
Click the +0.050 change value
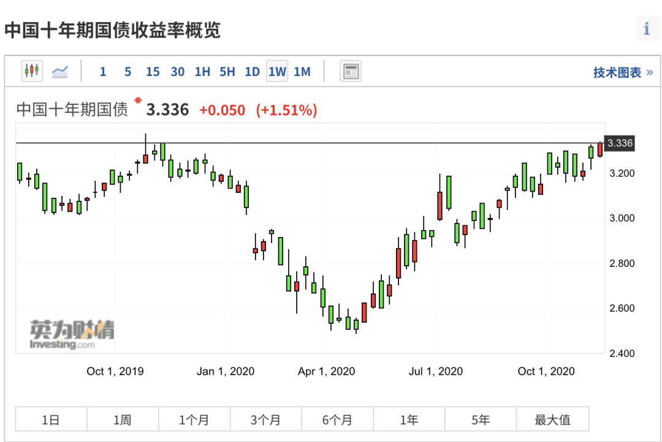click(x=222, y=110)
